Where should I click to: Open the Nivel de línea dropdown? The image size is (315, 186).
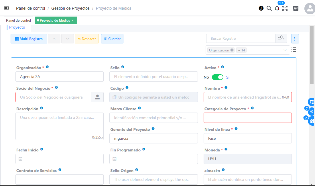247,138
